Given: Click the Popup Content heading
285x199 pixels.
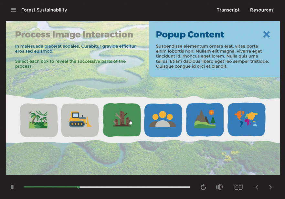Looking at the screenshot, I should 190,35.
